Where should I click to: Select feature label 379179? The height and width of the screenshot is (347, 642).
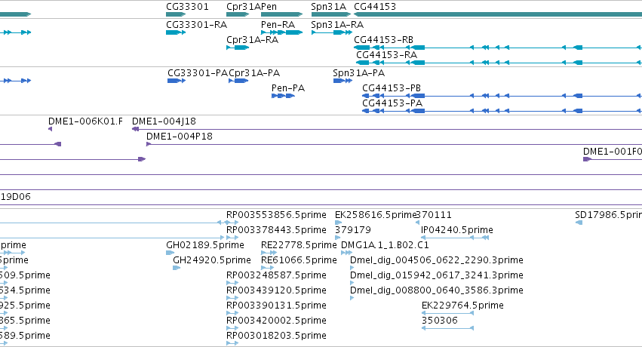click(353, 230)
